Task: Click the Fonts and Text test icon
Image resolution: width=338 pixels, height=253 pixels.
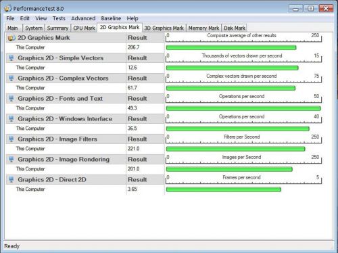Action: click(11, 99)
